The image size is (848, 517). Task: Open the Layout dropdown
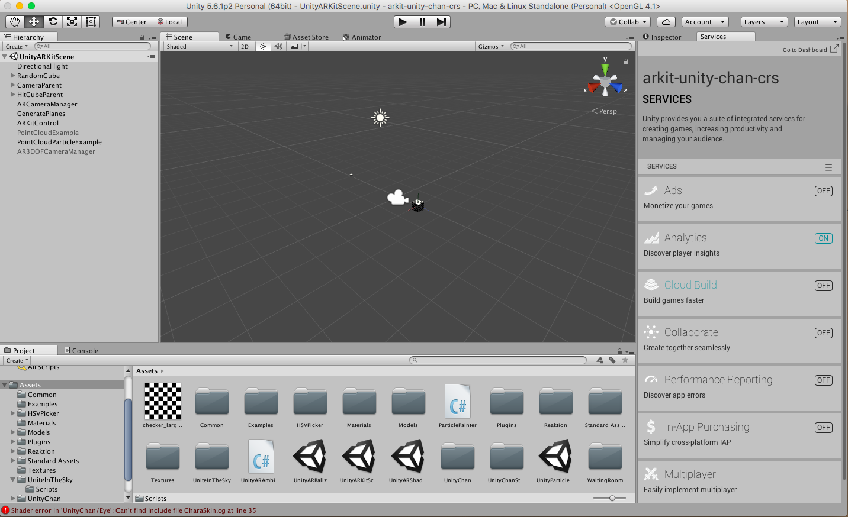(x=817, y=22)
